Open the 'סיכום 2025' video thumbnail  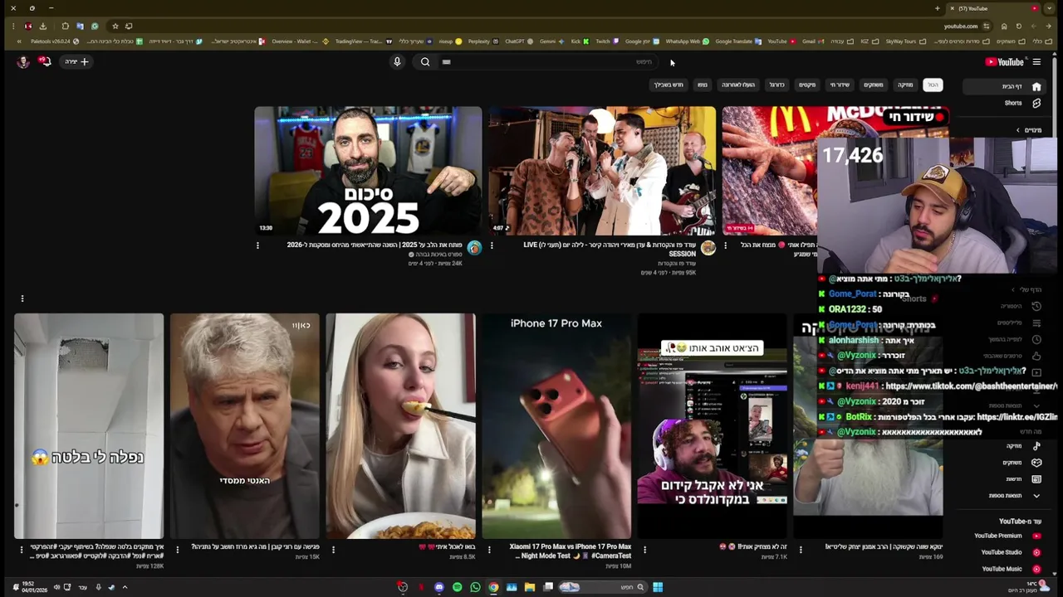368,170
